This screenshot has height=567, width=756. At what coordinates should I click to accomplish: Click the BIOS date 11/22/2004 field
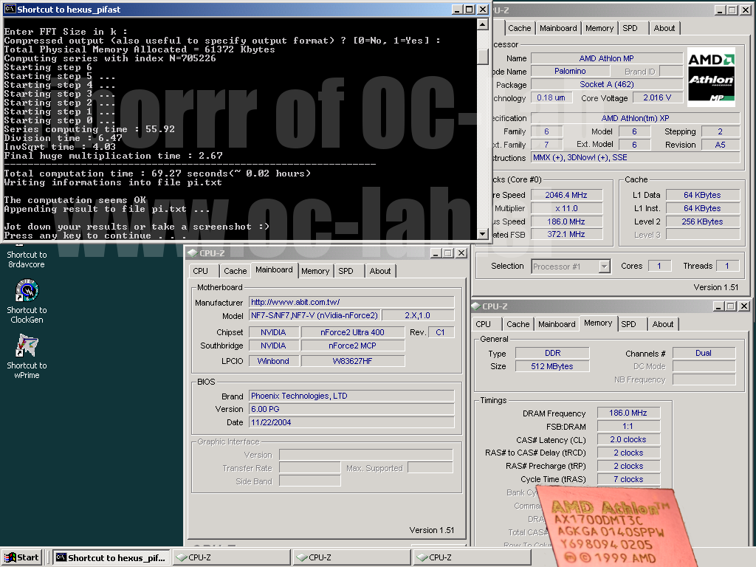[x=351, y=422]
